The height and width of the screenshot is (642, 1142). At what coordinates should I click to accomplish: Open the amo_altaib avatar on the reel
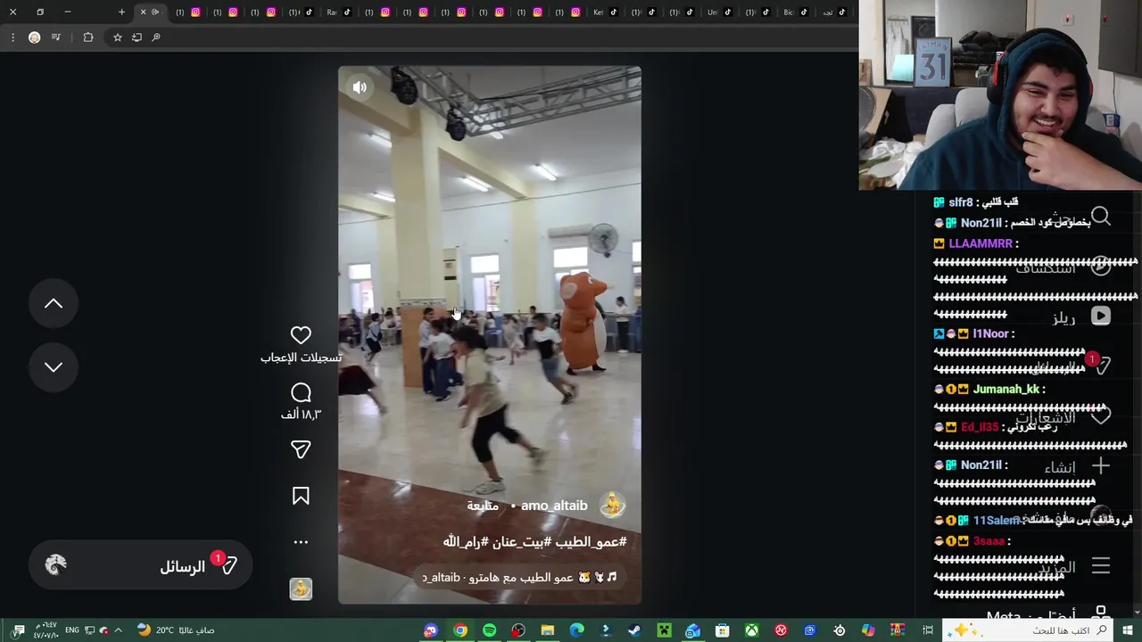point(612,505)
